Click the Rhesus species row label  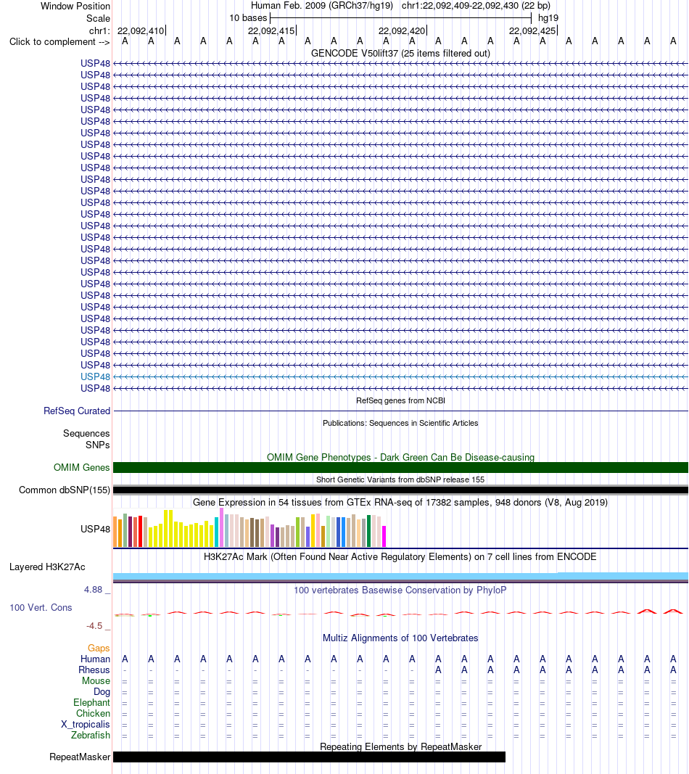tap(94, 670)
